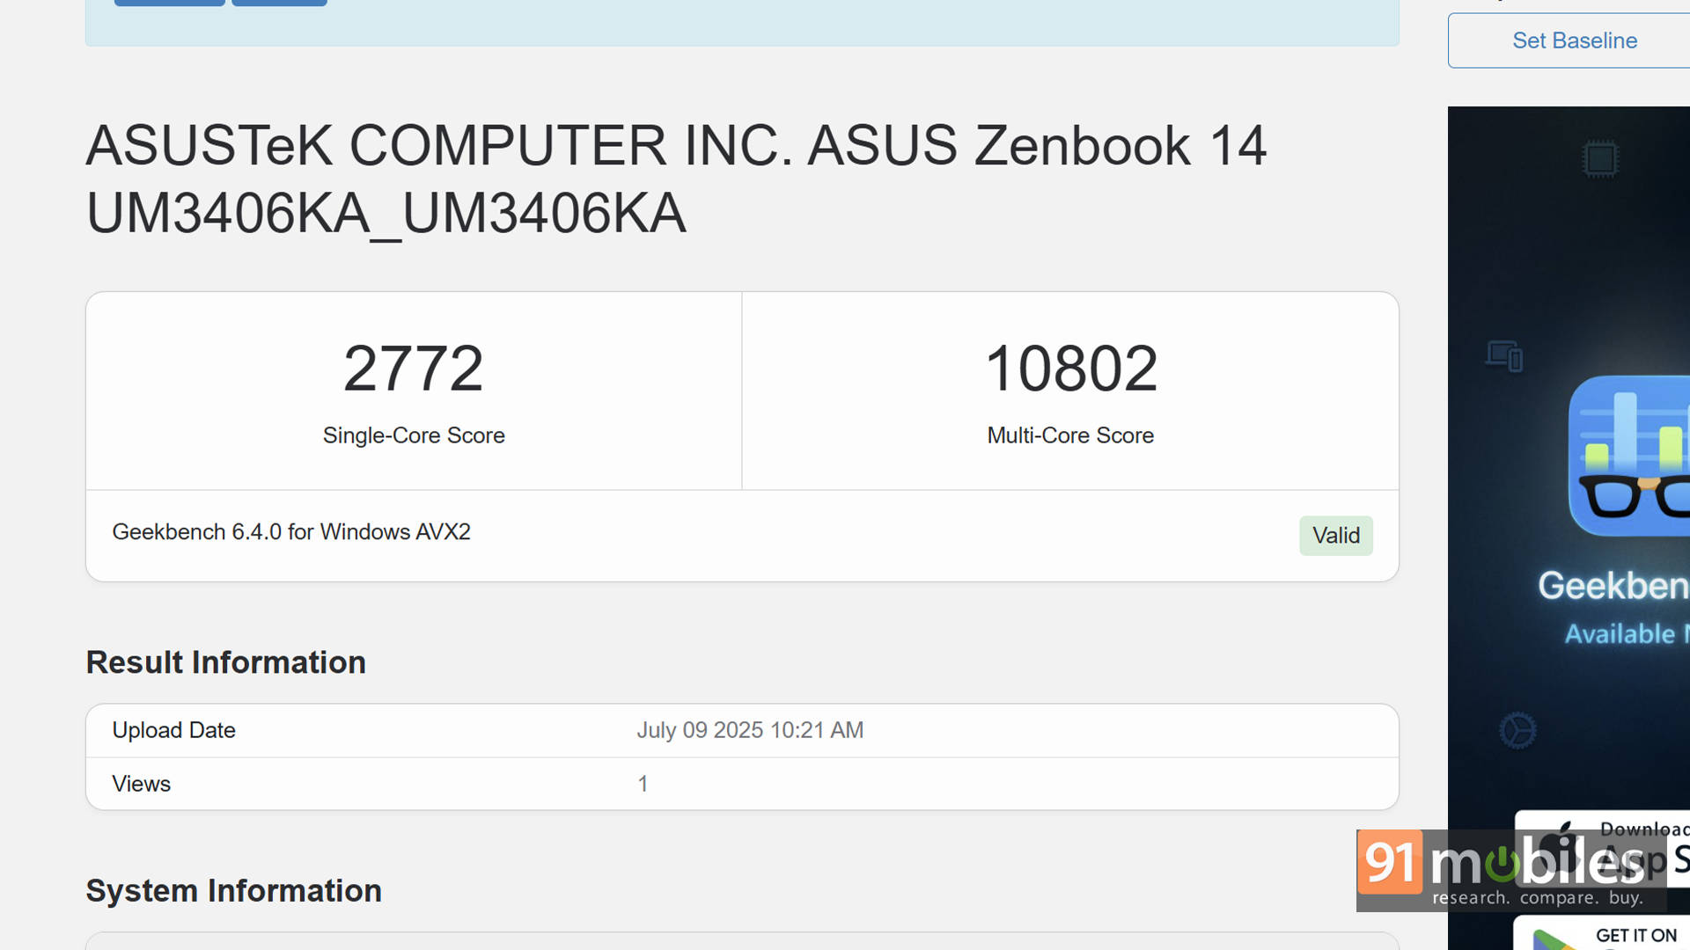
Task: Click the Set Baseline button
Action: 1574,40
